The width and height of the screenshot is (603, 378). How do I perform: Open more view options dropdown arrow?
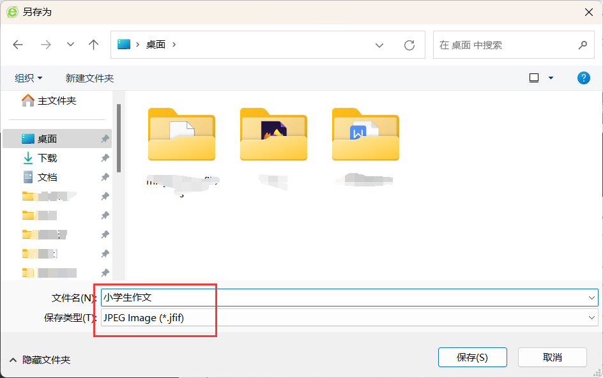pyautogui.click(x=551, y=78)
